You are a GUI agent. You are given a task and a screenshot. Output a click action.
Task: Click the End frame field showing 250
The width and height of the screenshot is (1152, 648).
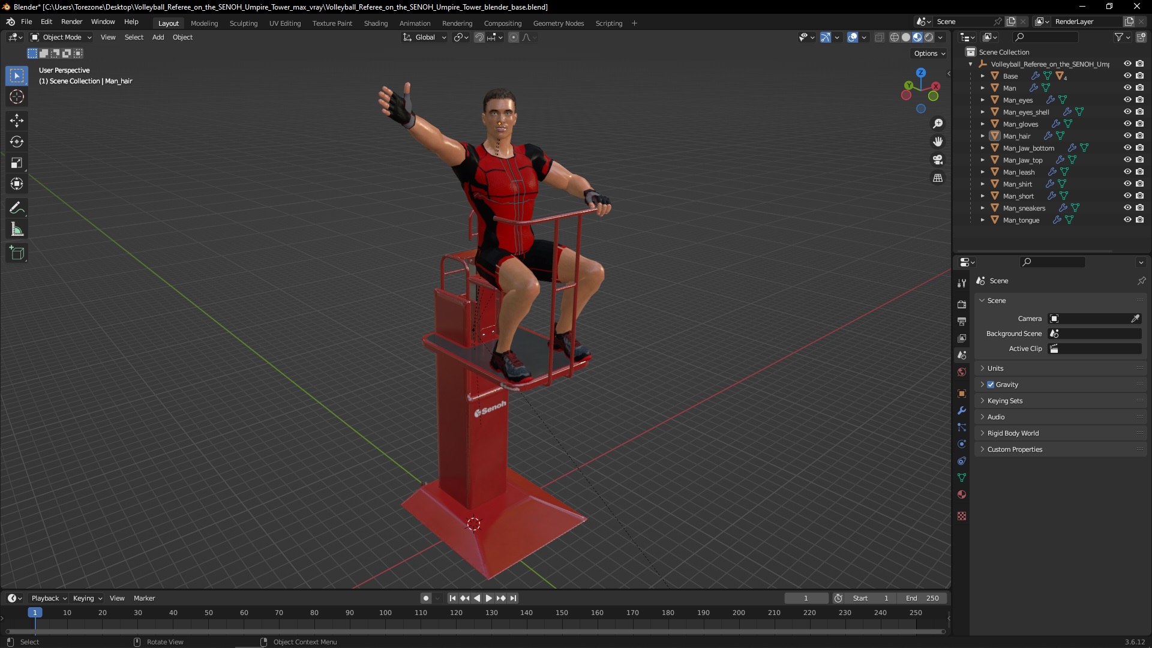pos(922,598)
